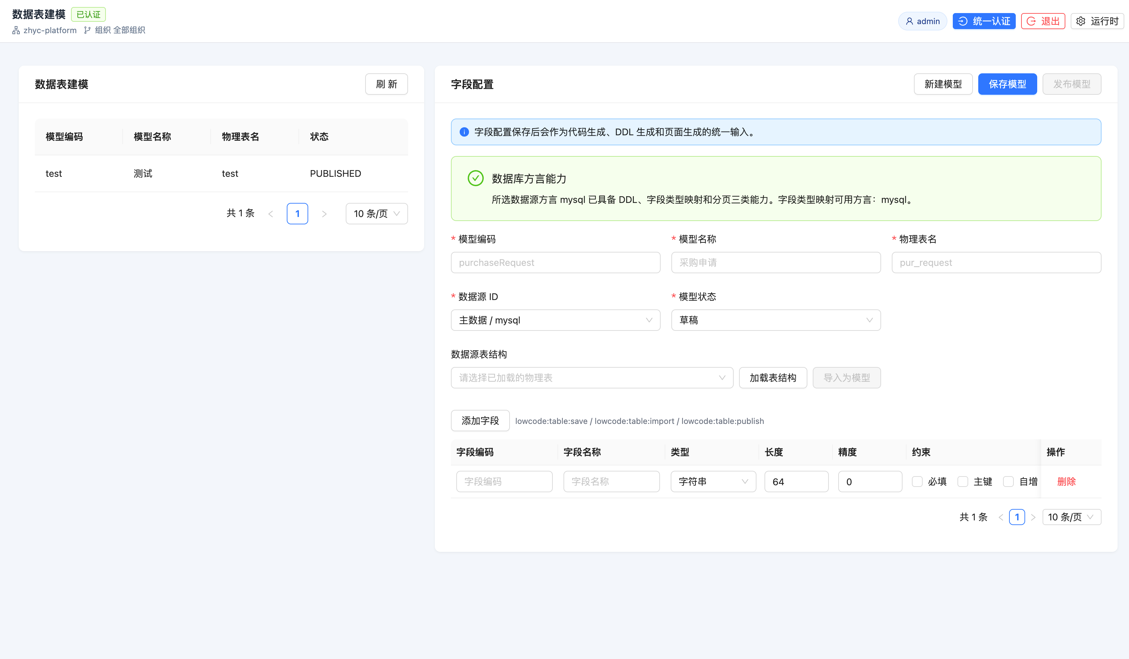Check the 自增 checkbox
This screenshot has height=659, width=1129.
click(1008, 481)
